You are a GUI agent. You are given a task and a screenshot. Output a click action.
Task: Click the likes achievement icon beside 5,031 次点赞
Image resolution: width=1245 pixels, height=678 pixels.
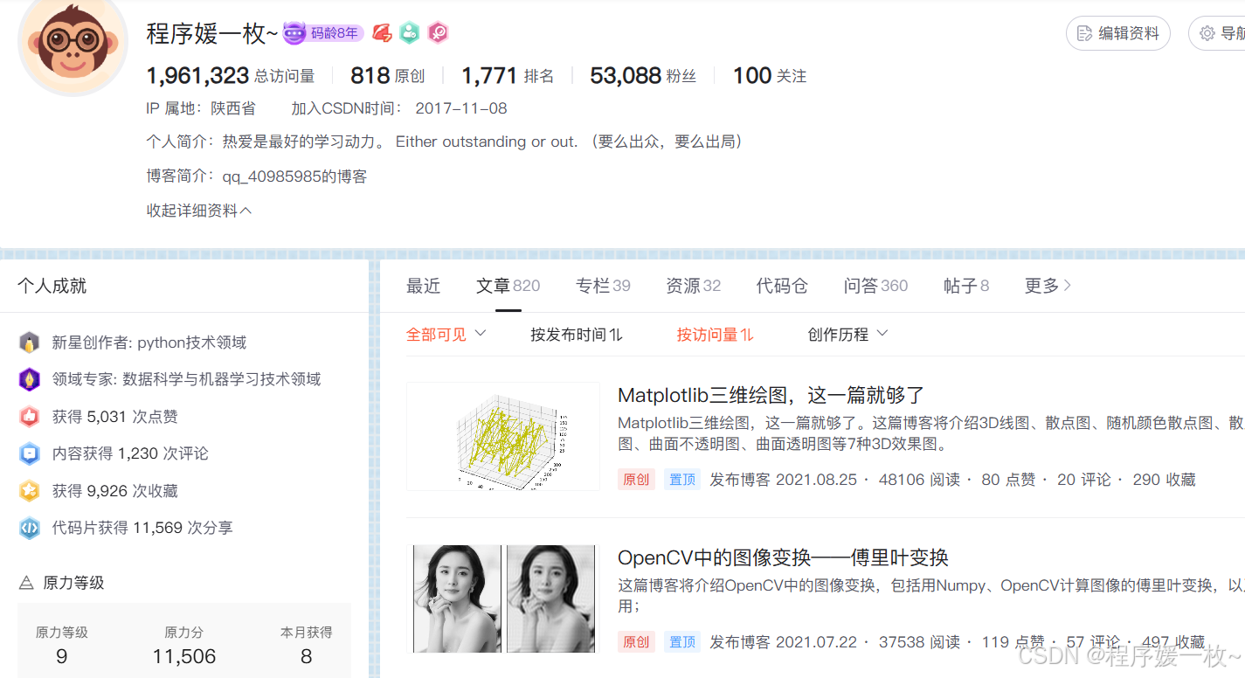29,417
